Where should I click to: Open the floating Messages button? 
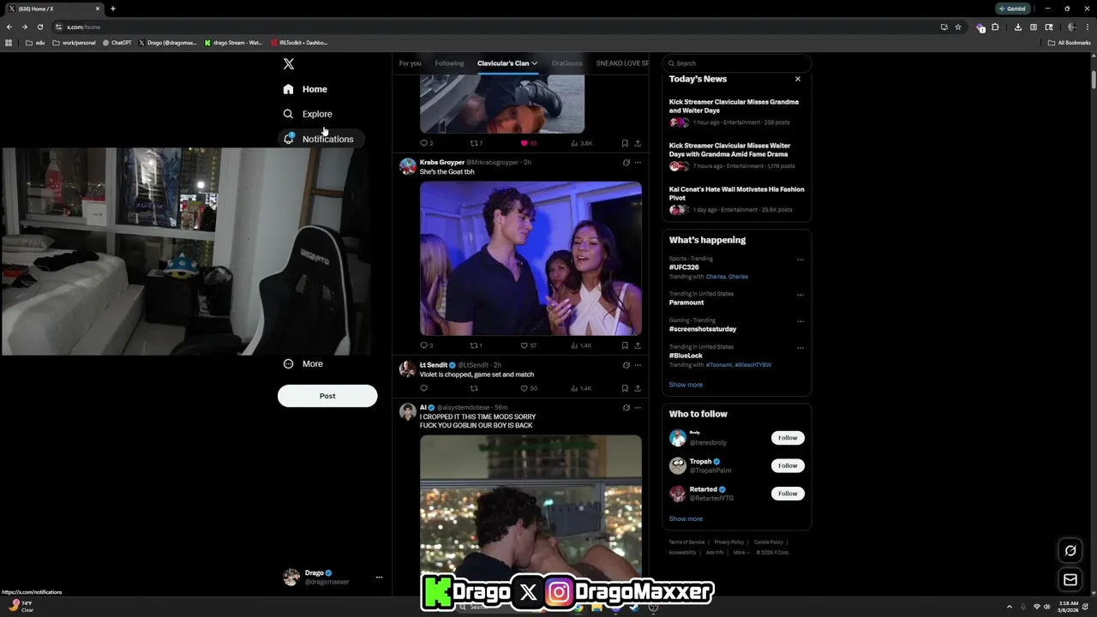1070,580
